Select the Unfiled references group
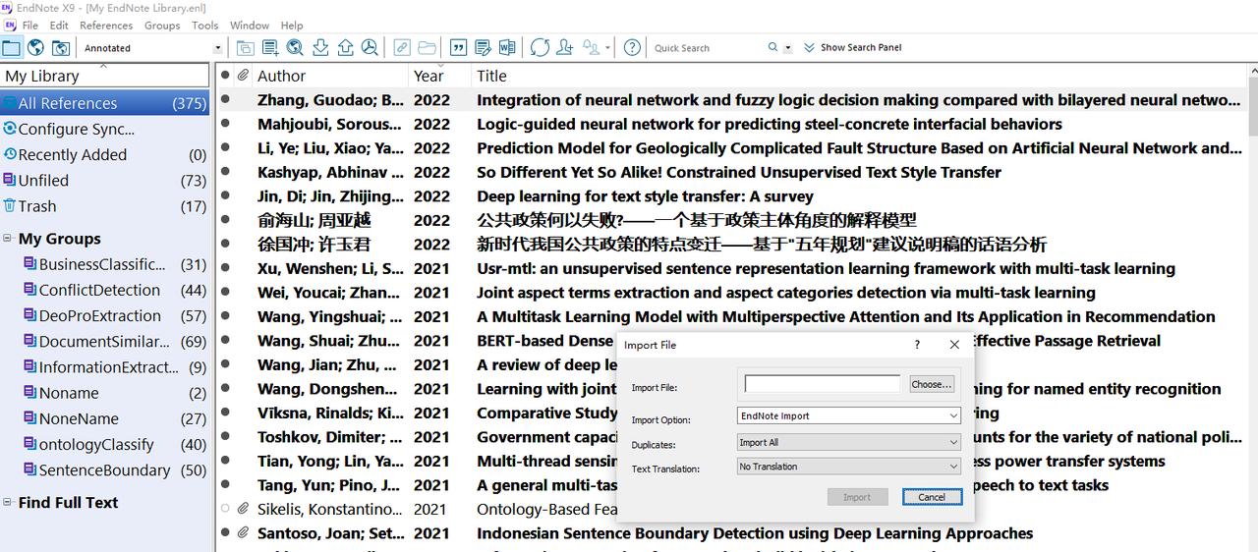Screen dimensions: 1258x552 coord(43,181)
